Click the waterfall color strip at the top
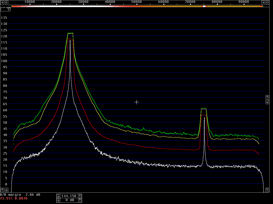 tap(137, 6)
